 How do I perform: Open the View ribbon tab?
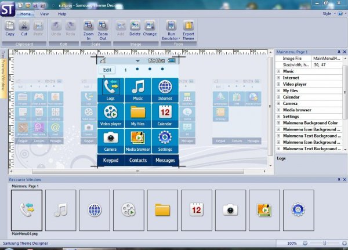(x=44, y=14)
